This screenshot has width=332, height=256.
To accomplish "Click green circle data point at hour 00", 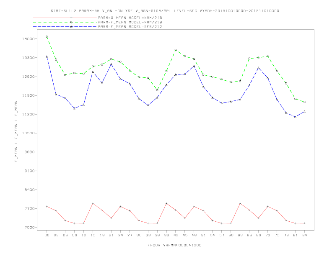I will [47, 37].
